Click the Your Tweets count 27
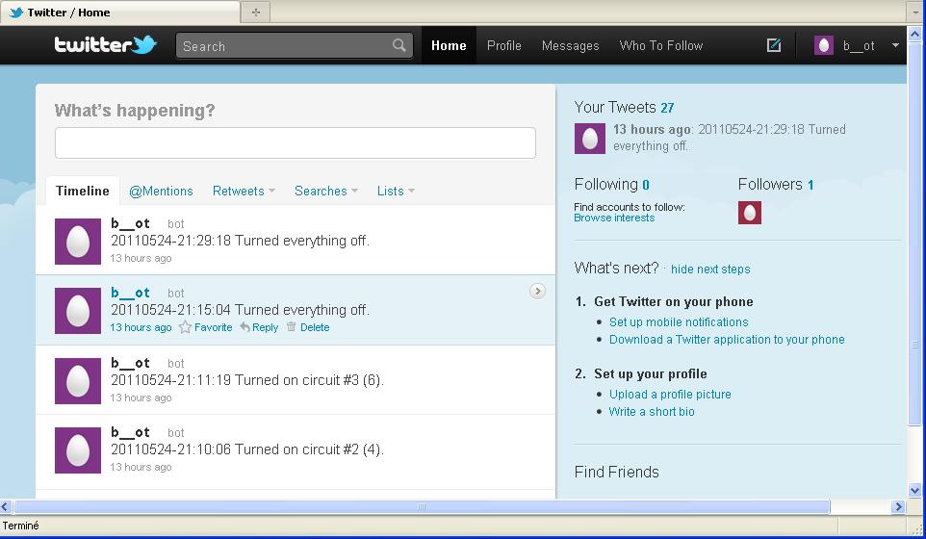Viewport: 926px width, 539px height. [x=667, y=108]
